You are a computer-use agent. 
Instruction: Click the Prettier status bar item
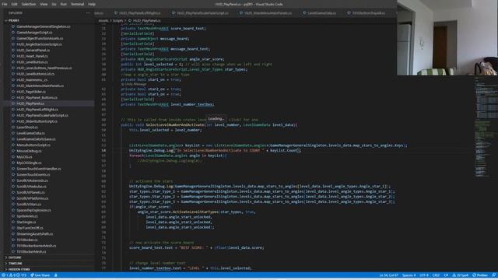(x=480, y=275)
